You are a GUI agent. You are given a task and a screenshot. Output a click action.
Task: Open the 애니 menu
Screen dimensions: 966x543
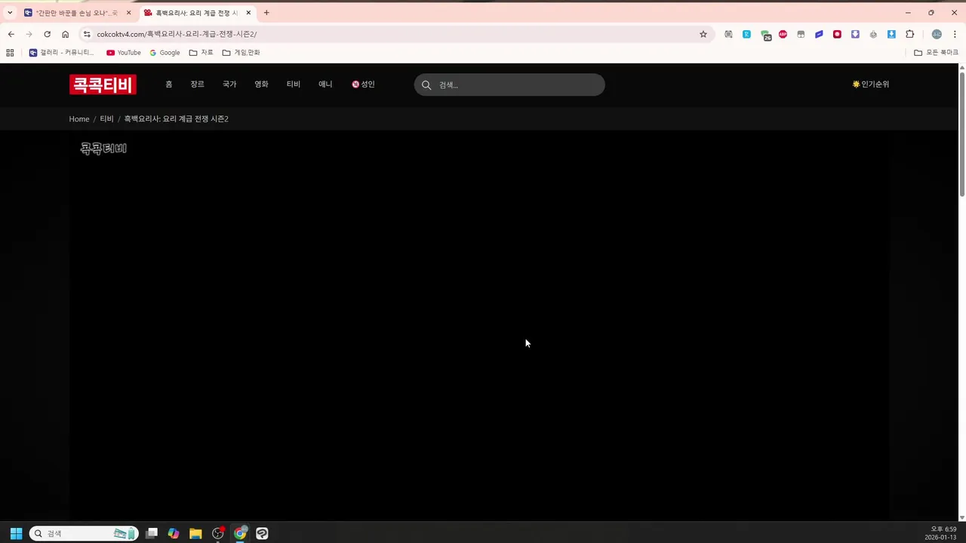click(x=325, y=84)
